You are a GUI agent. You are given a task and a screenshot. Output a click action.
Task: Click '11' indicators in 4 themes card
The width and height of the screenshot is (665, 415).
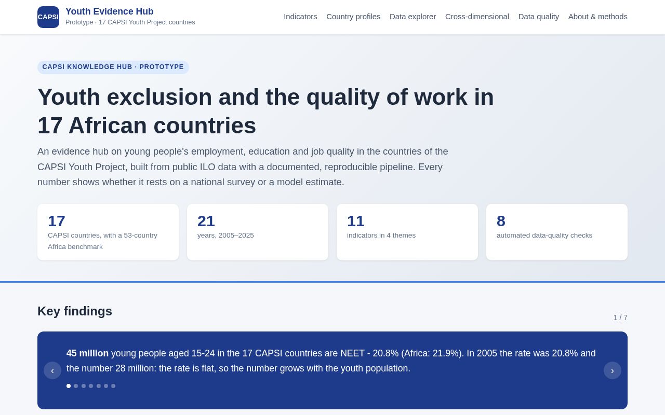point(407,232)
